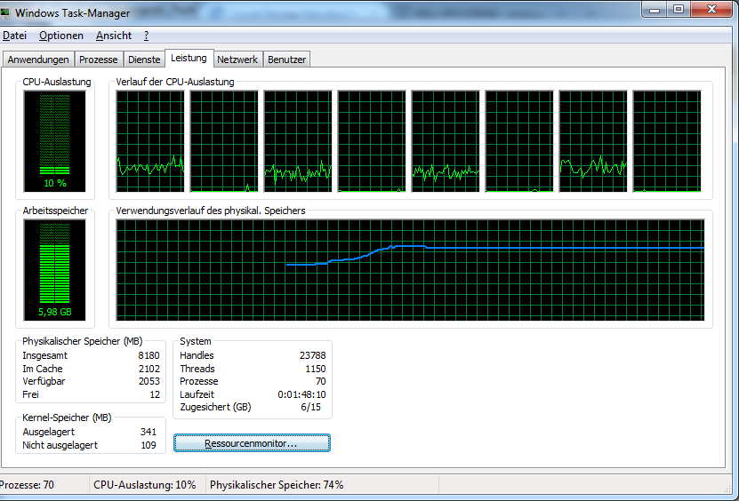Image resolution: width=739 pixels, height=501 pixels.
Task: Click the physical memory usage history graph
Action: click(x=411, y=270)
